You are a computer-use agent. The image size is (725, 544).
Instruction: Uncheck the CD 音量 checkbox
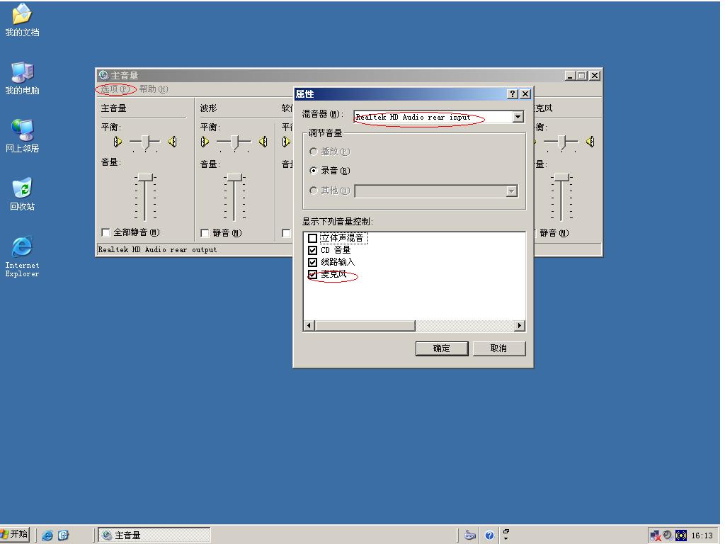(x=312, y=250)
